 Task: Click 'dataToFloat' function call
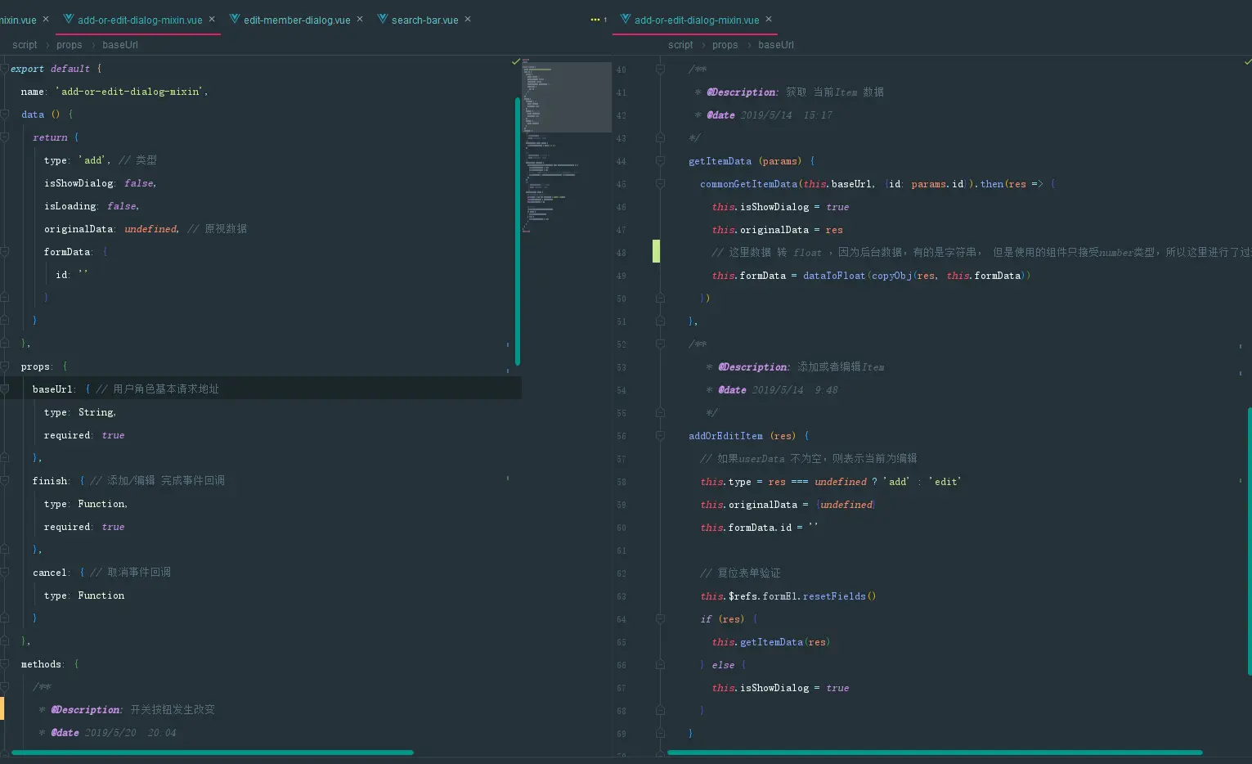click(834, 276)
